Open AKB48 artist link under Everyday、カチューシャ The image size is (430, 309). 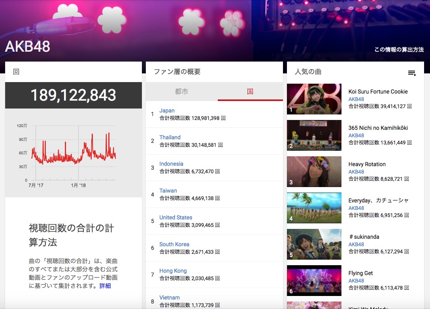pos(356,208)
